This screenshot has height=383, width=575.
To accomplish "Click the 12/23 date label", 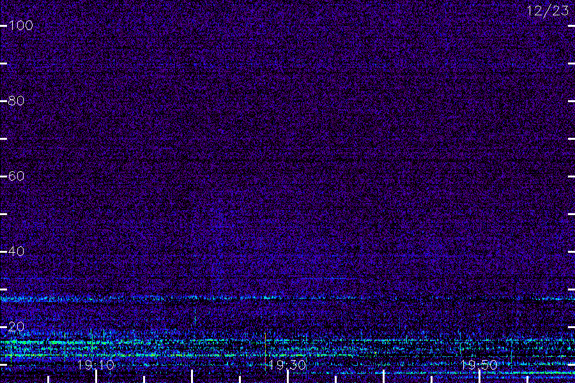I will [548, 11].
